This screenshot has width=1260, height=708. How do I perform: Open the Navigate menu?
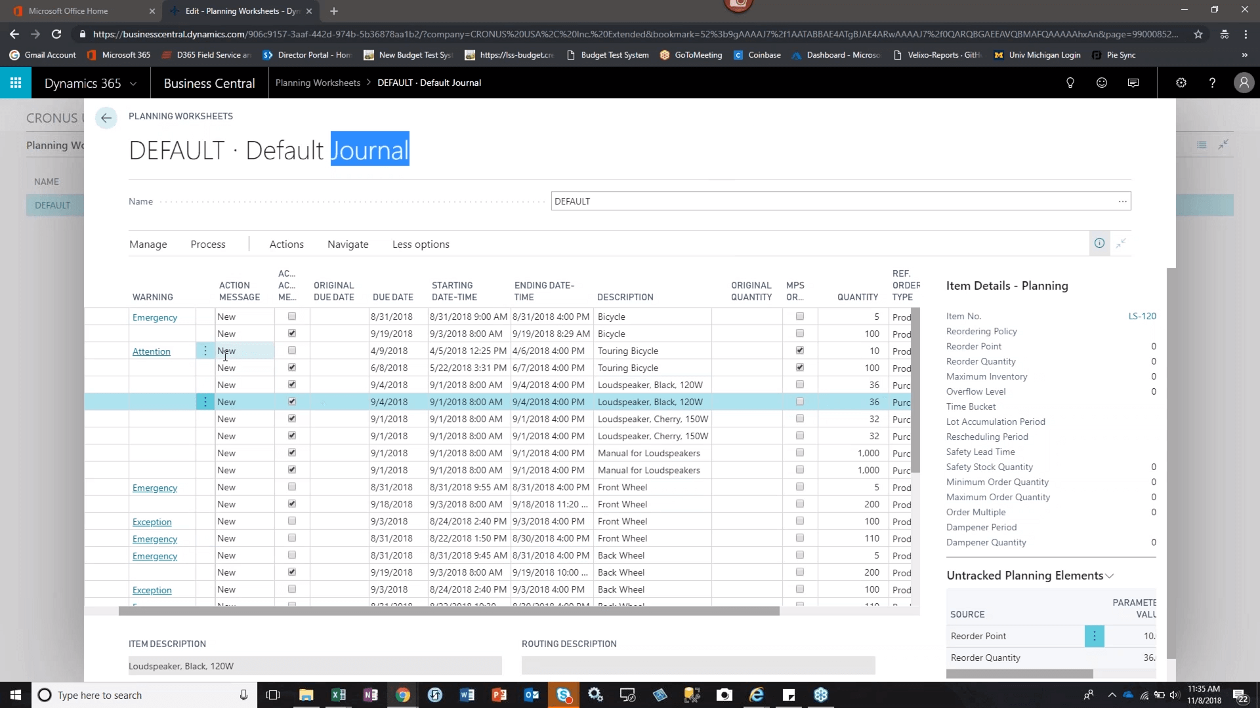(348, 244)
